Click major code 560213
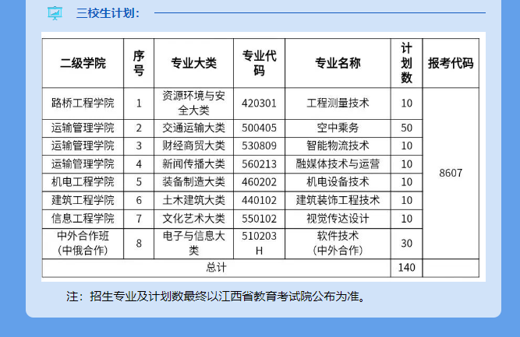The width and height of the screenshot is (520, 337). pos(259,164)
